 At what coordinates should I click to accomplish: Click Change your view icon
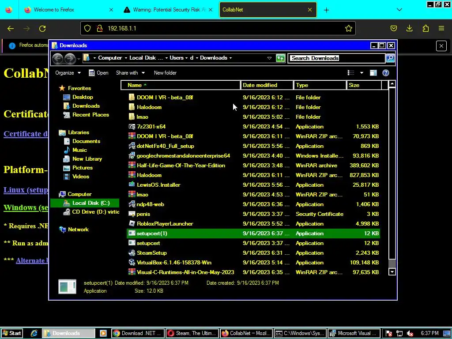point(351,73)
